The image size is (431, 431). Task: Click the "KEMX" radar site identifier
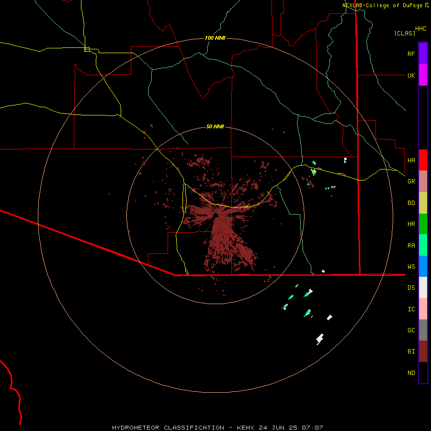click(246, 428)
